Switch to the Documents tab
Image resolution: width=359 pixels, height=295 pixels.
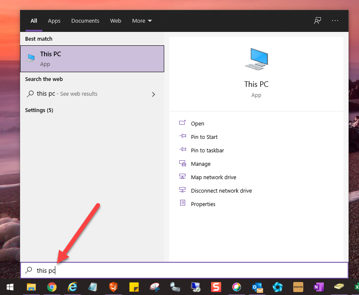coord(85,21)
